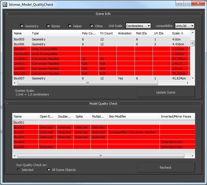207x185 pixels.
Task: Click the Spike column header
Action: coord(82,116)
